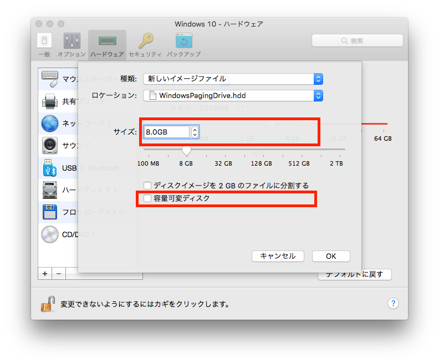This screenshot has height=364, width=439.
Task: Click the 512 GB slider label
Action: (299, 163)
